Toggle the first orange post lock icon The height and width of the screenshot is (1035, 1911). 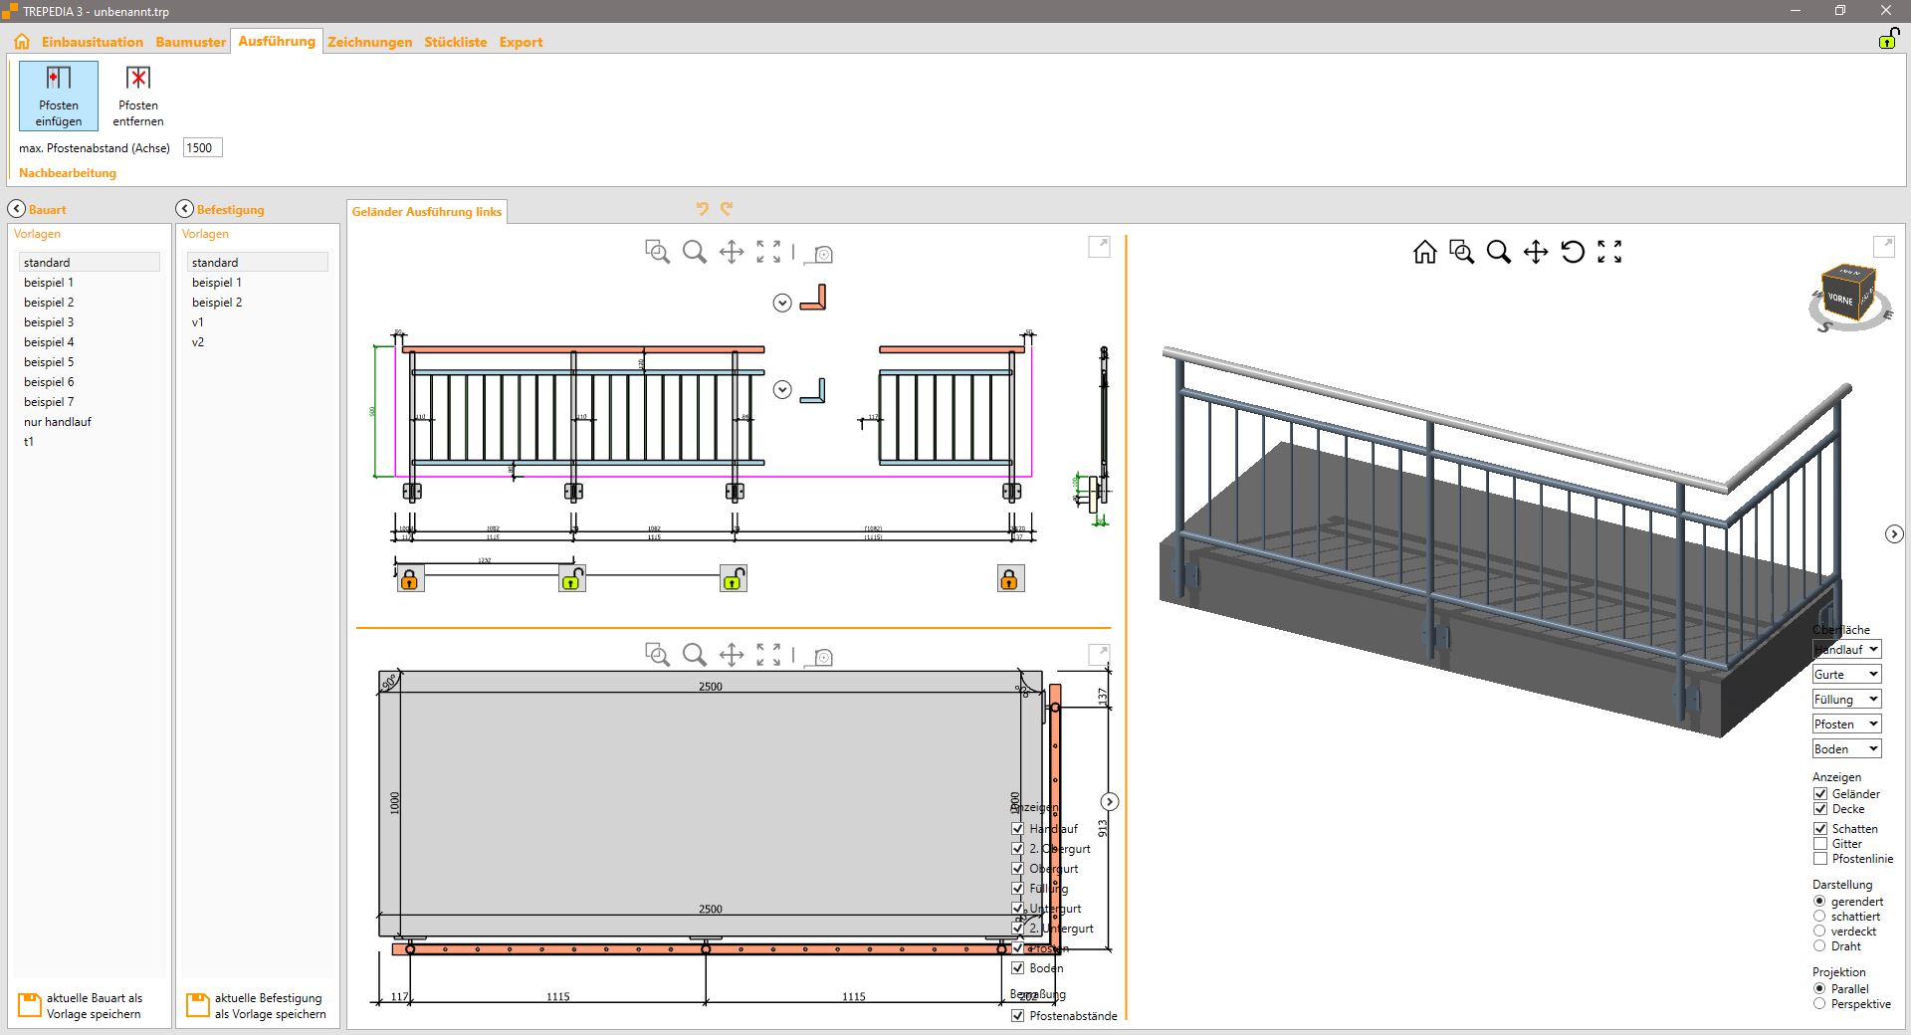point(409,579)
